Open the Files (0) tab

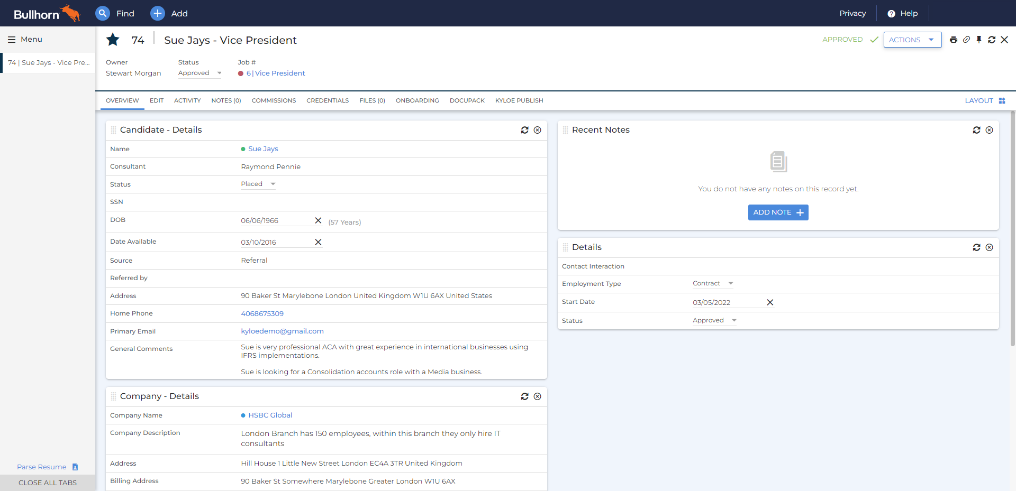coord(372,100)
